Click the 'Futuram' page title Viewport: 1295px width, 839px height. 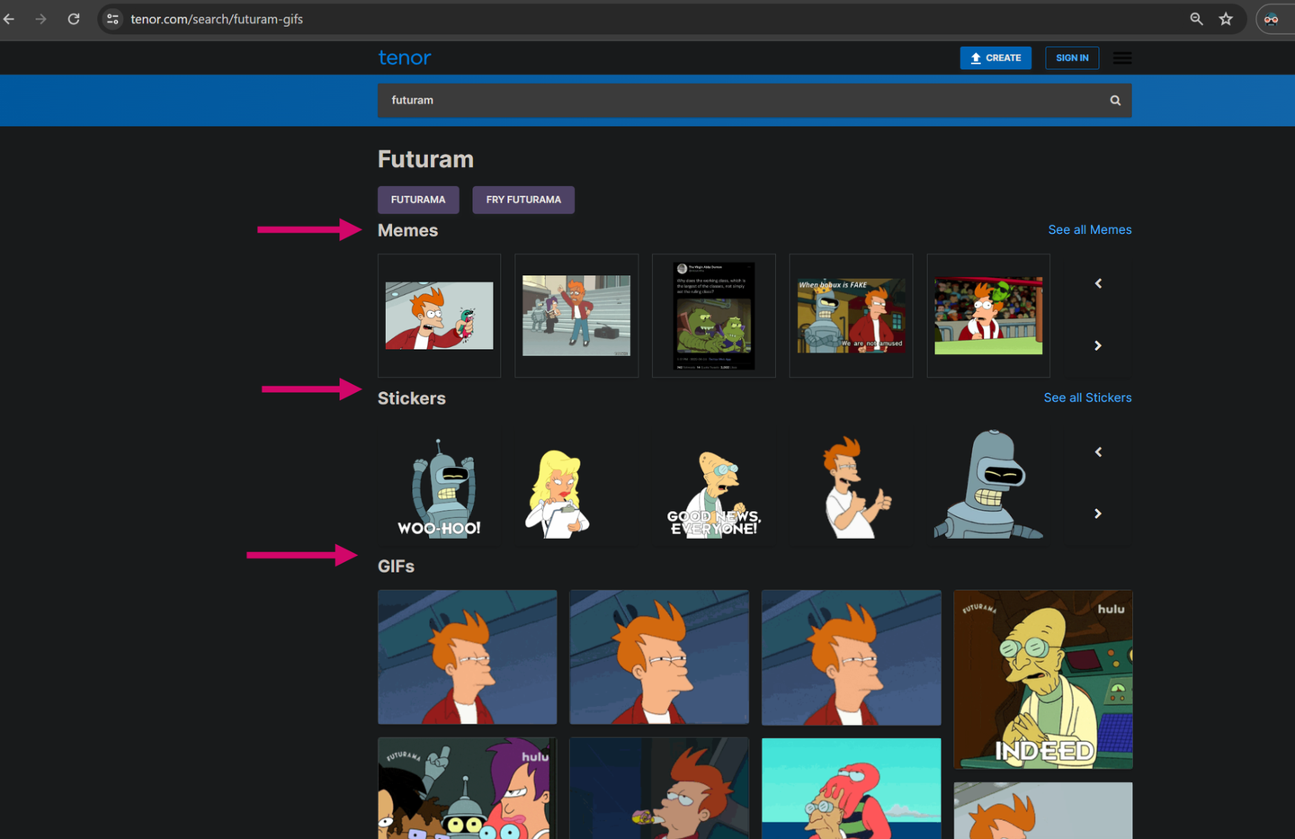point(425,159)
